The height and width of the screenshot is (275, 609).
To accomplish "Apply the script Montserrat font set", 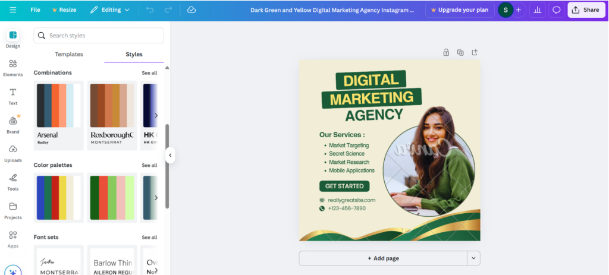I will coord(59,260).
